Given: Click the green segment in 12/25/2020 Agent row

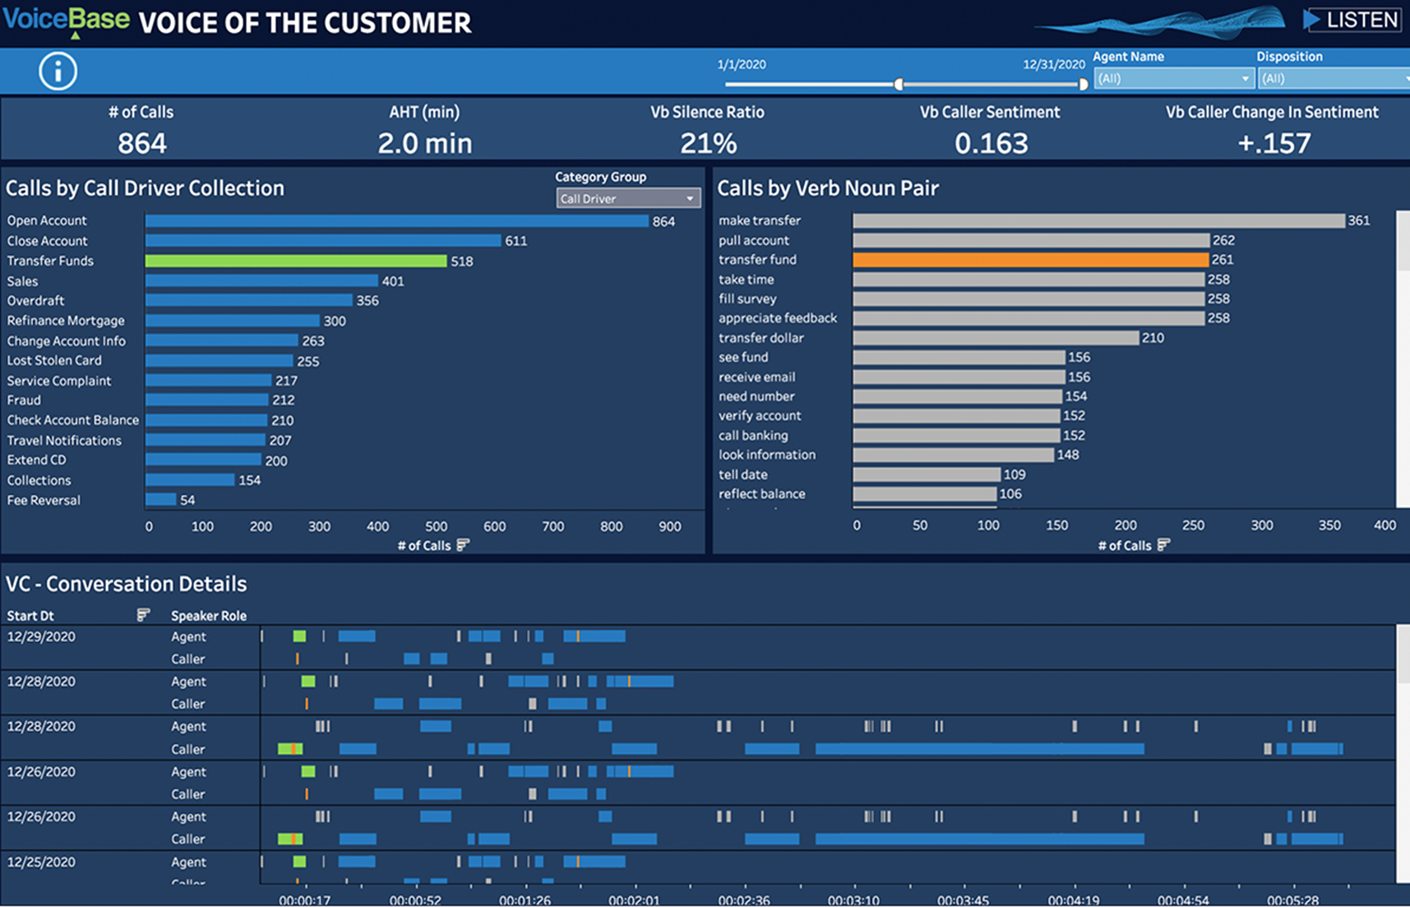Looking at the screenshot, I should tap(299, 862).
